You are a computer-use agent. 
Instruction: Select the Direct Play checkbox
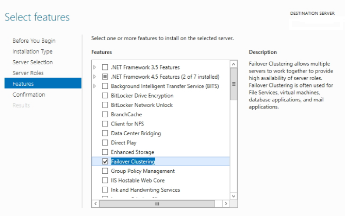pos(105,142)
